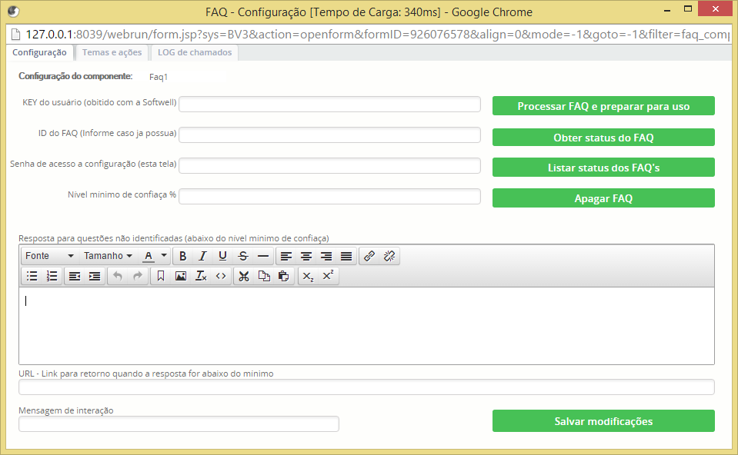Switch to Temas e ações tab
Screen dimensions: 738x455
(x=112, y=53)
